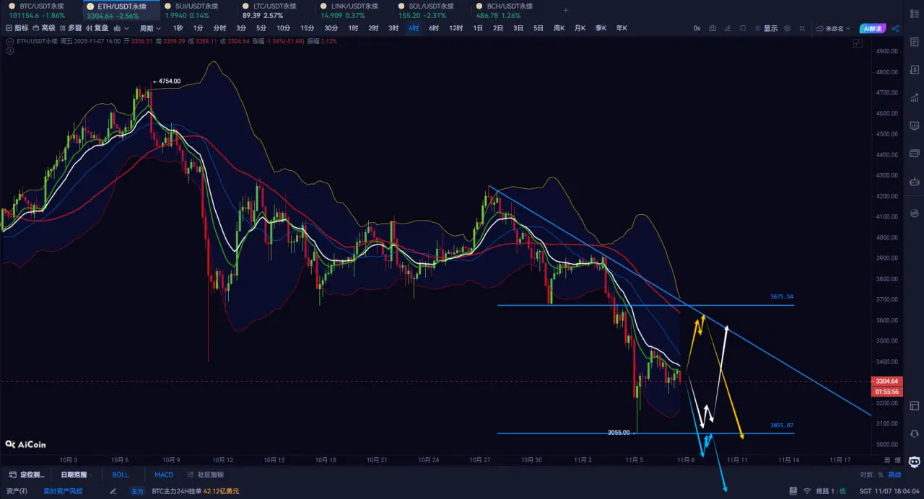
Task: Click the 主力 tag in the status bar
Action: [137, 491]
